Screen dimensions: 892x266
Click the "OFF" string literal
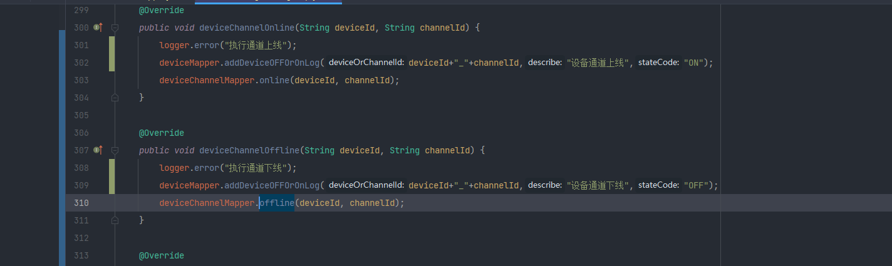click(697, 185)
